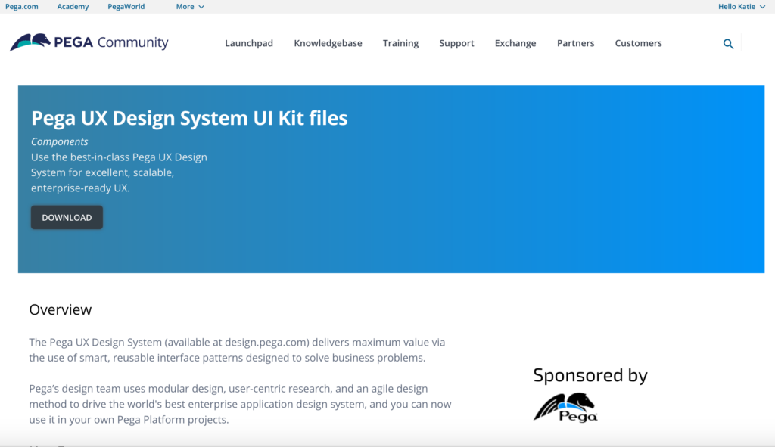
Task: Open the Hello Katie account dropdown
Action: click(738, 6)
